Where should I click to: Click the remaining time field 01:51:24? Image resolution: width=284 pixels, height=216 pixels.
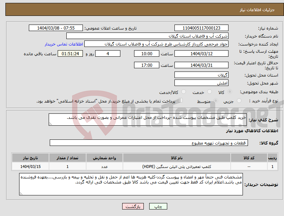pyautogui.click(x=70, y=53)
